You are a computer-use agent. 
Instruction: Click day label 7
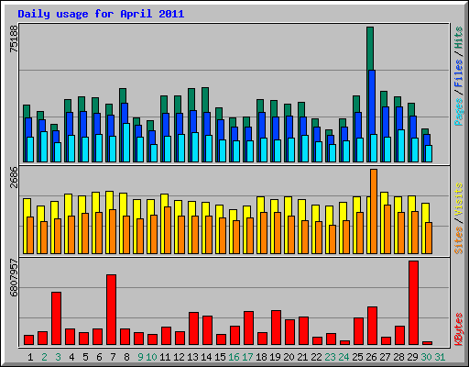[113, 357]
